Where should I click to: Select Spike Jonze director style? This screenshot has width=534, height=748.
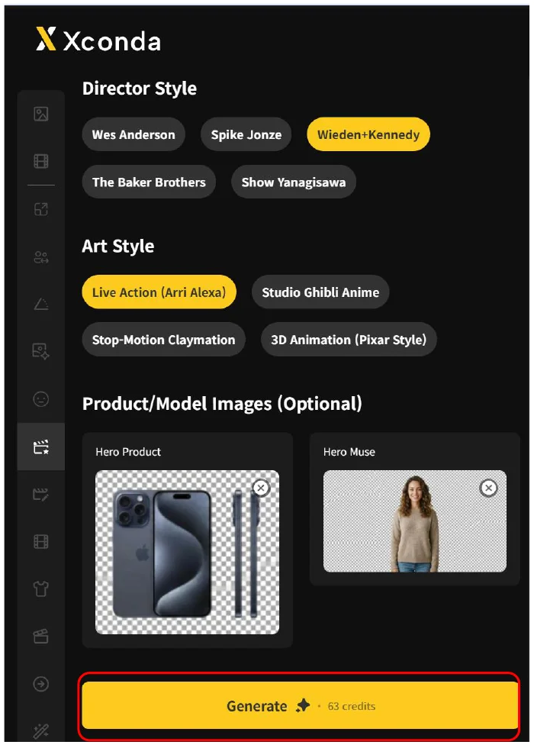click(x=246, y=134)
